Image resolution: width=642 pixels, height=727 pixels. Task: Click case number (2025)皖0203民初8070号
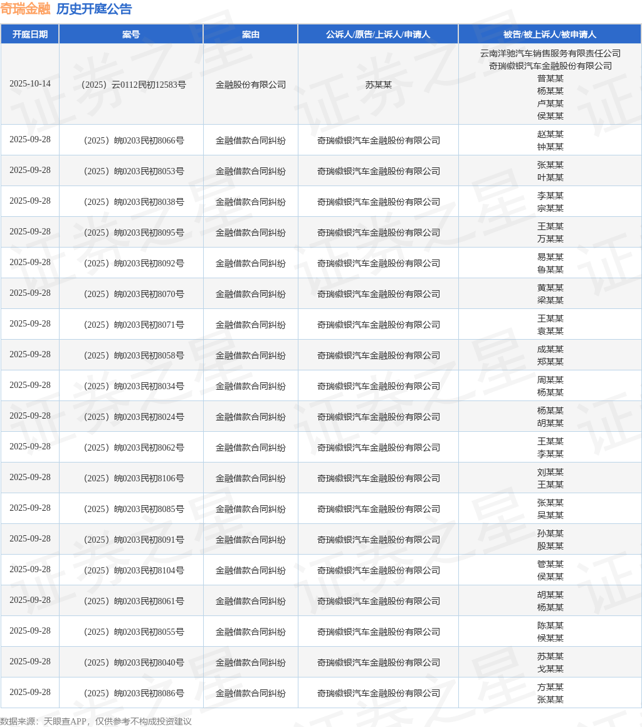click(x=131, y=294)
